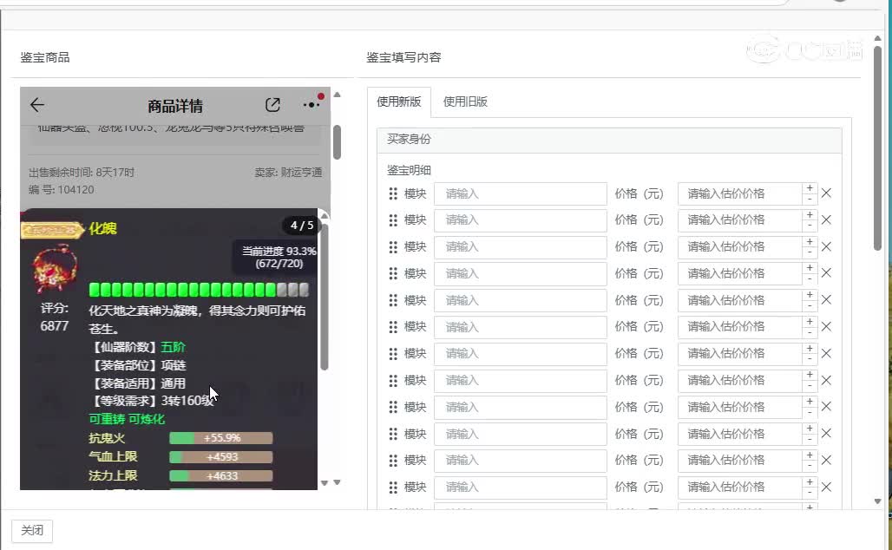Delete the first 模块 row with its X
The width and height of the screenshot is (892, 550).
pyautogui.click(x=826, y=193)
